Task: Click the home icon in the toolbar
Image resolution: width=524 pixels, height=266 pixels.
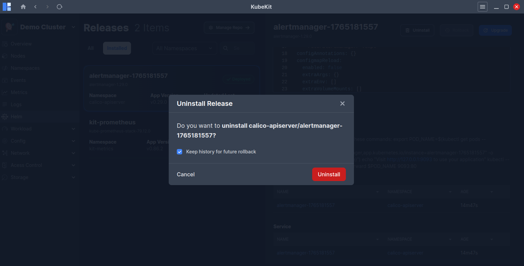Action: (23, 6)
